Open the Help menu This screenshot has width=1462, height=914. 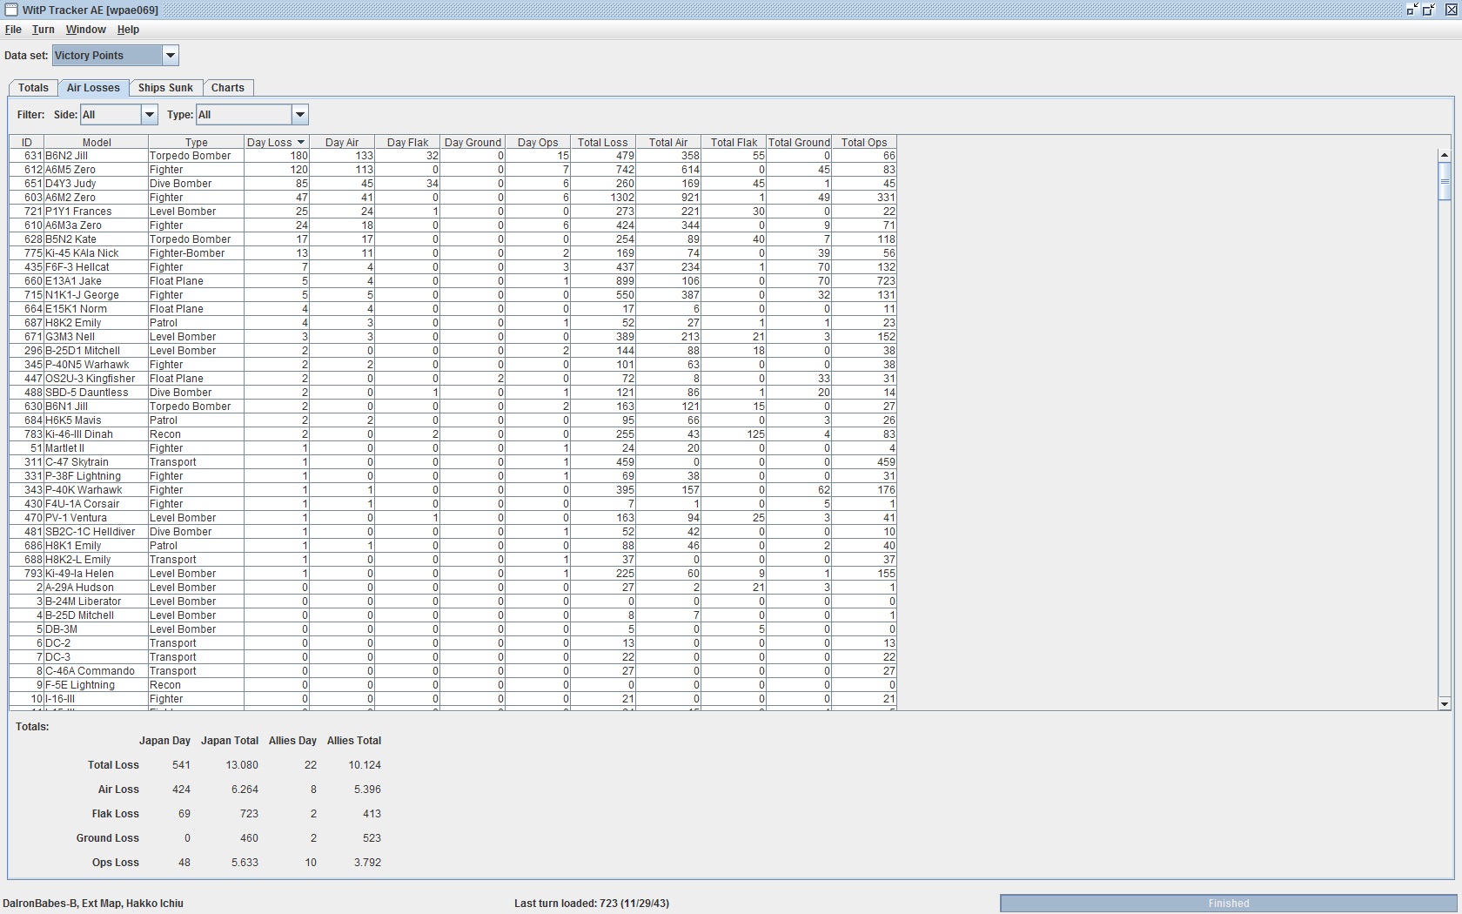click(x=128, y=30)
